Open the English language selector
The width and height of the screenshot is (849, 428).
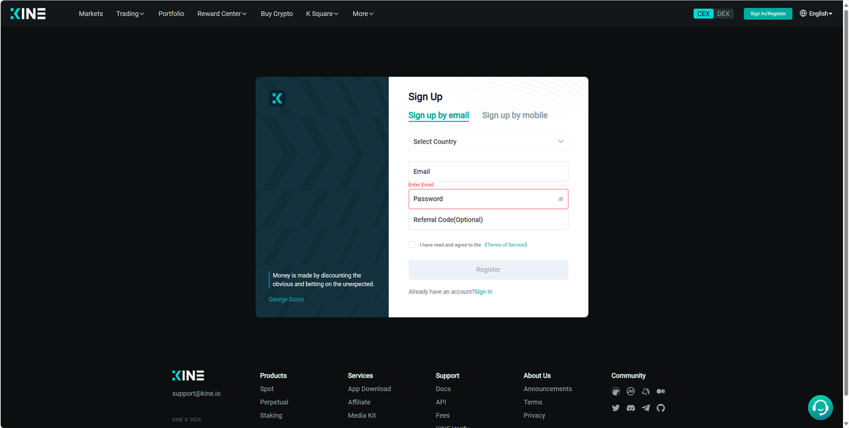[816, 14]
